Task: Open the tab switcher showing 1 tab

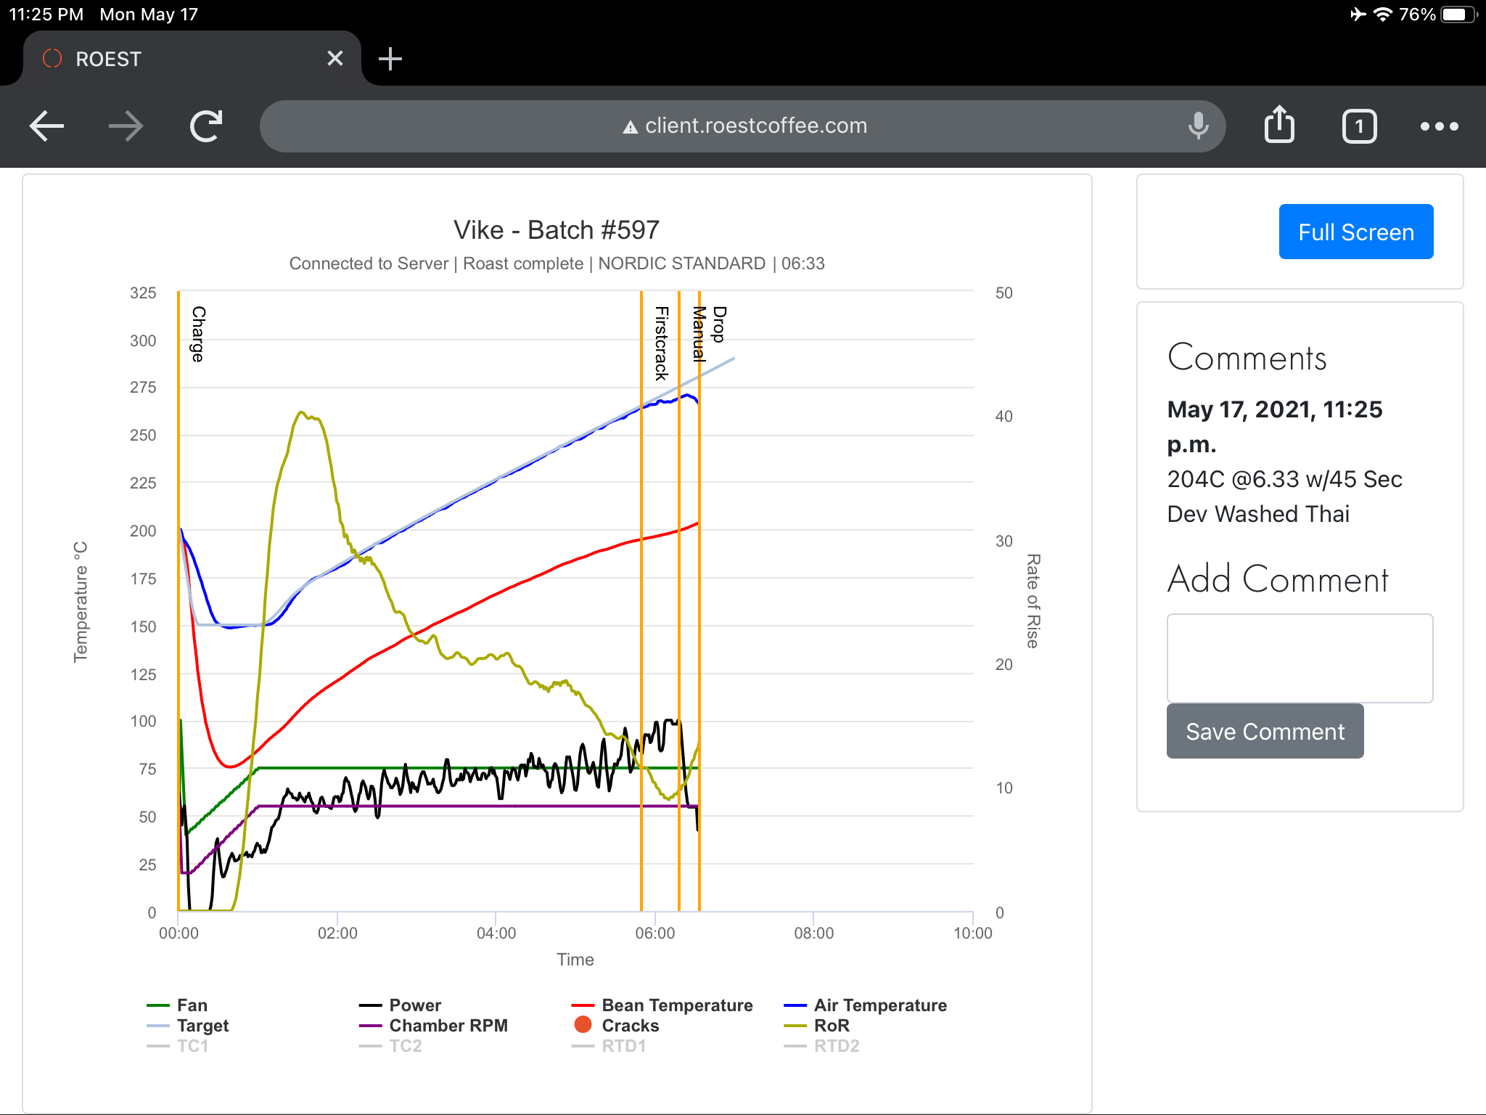Action: point(1359,126)
